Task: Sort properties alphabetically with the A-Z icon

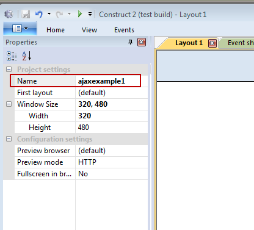Action: [x=27, y=56]
